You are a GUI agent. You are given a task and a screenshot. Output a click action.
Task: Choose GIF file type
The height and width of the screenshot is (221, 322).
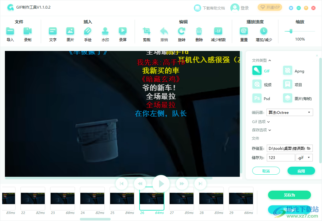261,71
